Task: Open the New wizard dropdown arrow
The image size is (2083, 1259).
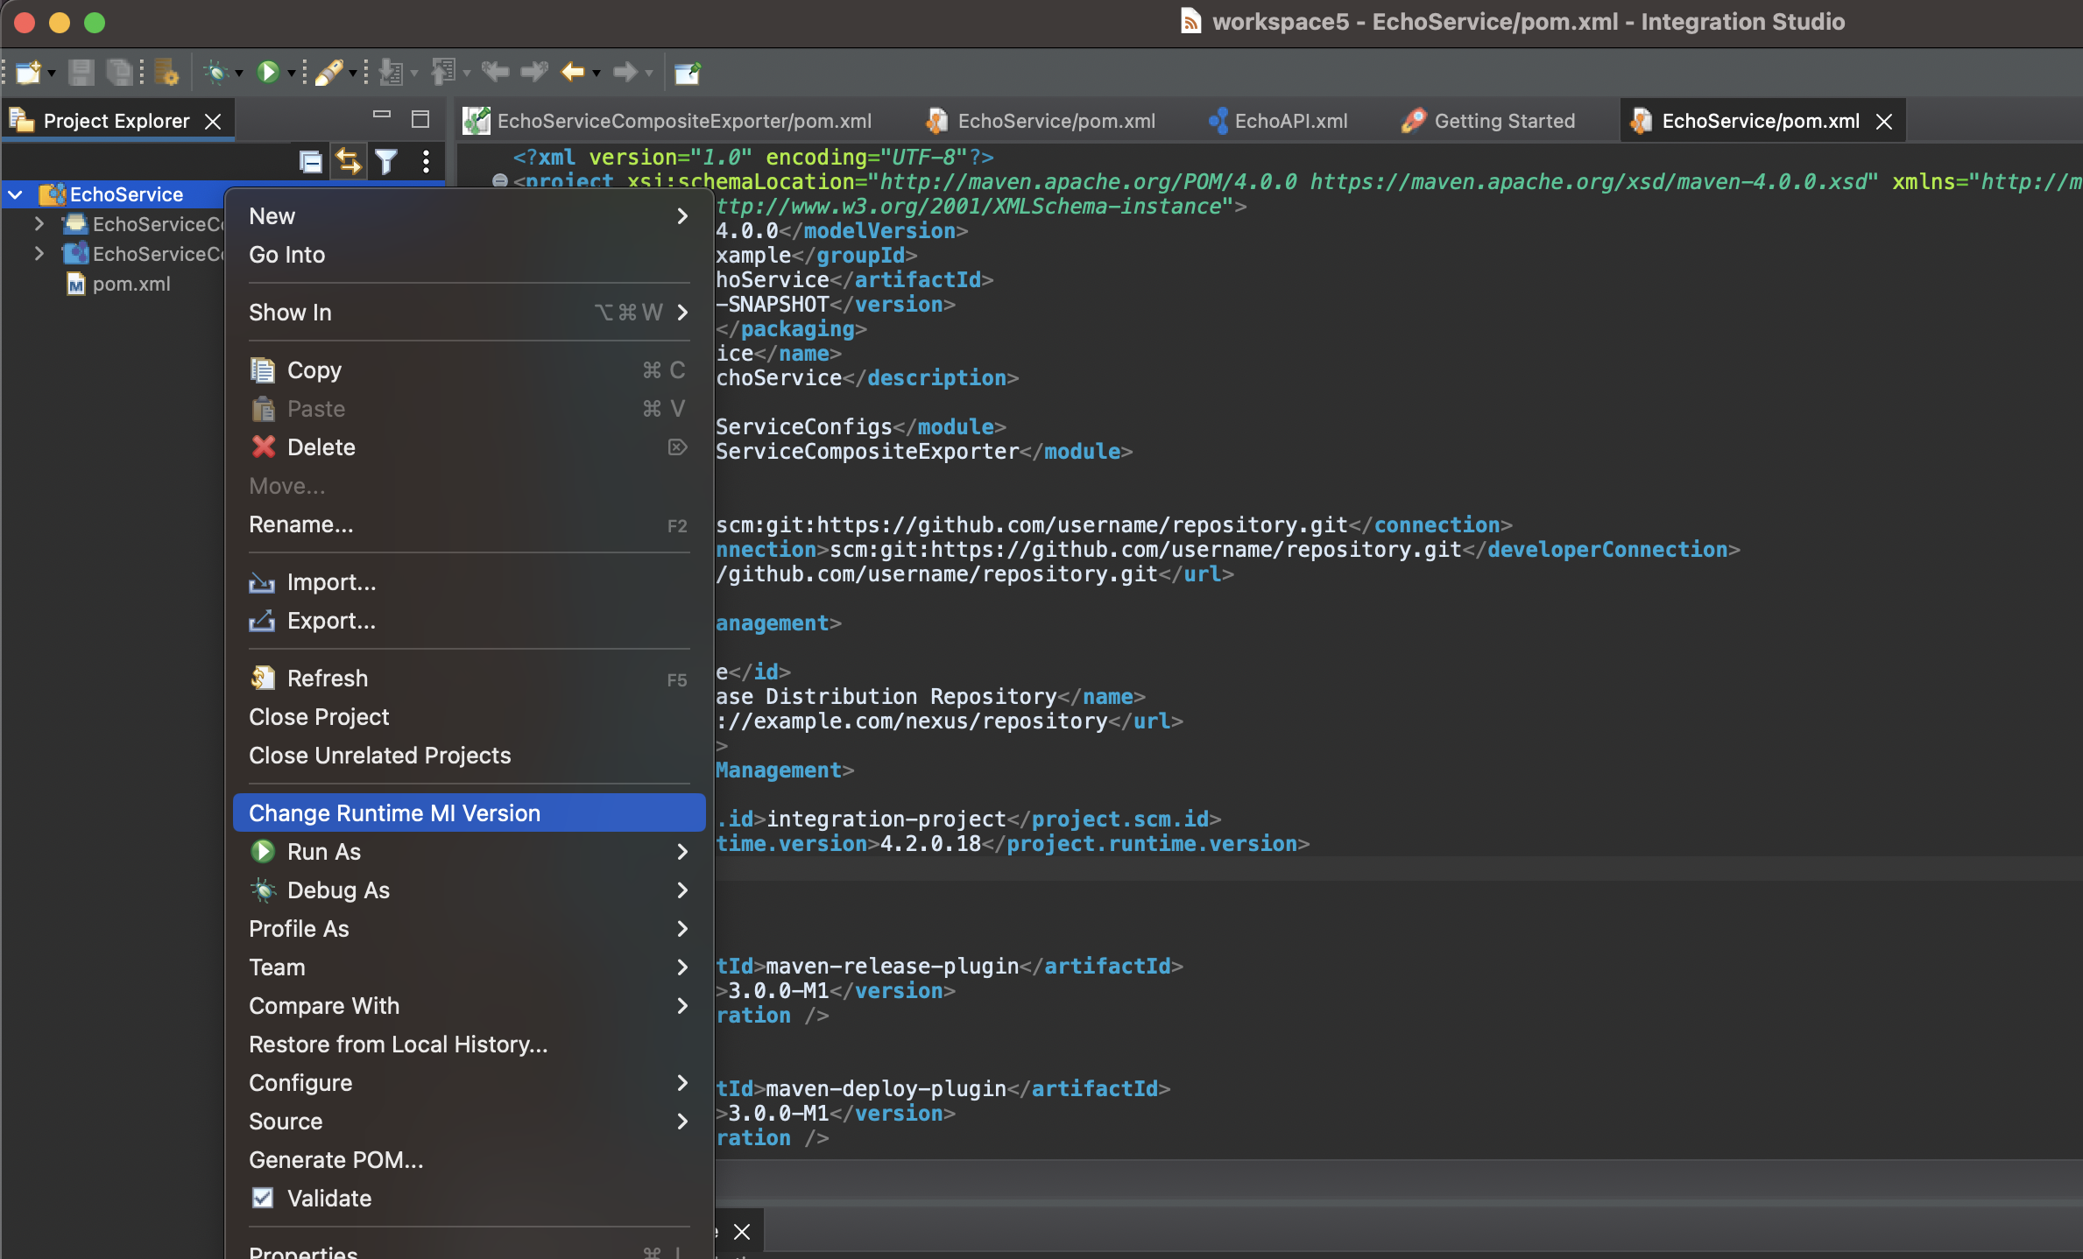Action: [52, 74]
